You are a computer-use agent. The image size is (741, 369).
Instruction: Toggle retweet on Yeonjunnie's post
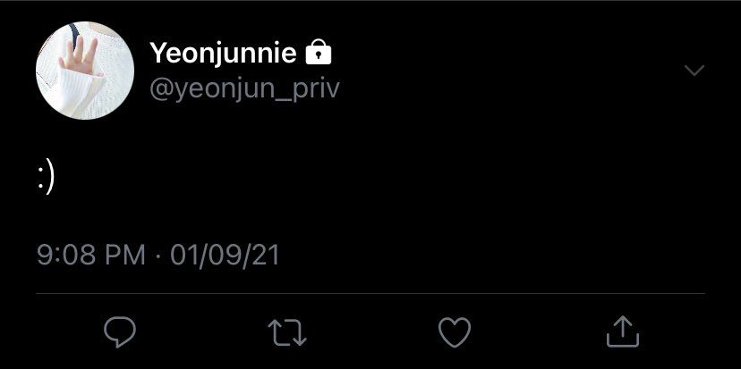287,332
